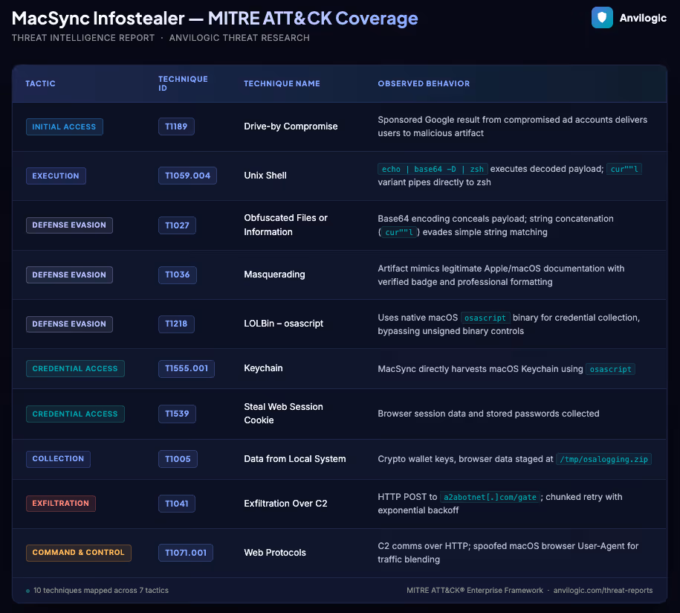The height and width of the screenshot is (613, 680).
Task: Click the Keychain technique name
Action: point(263,368)
